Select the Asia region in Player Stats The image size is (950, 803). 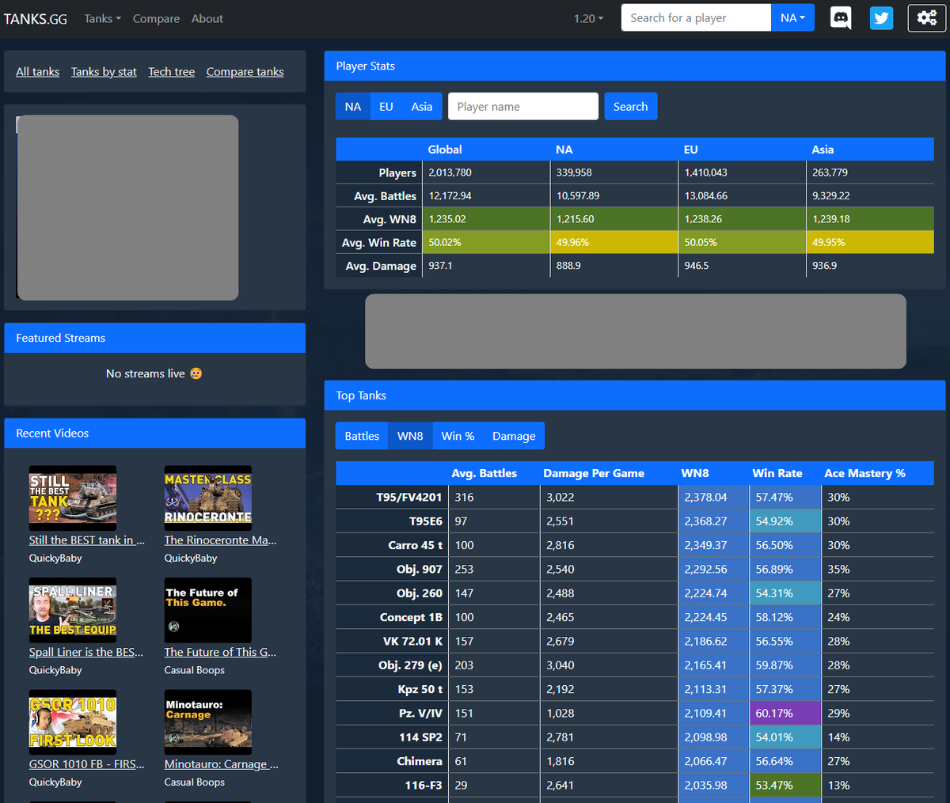422,107
